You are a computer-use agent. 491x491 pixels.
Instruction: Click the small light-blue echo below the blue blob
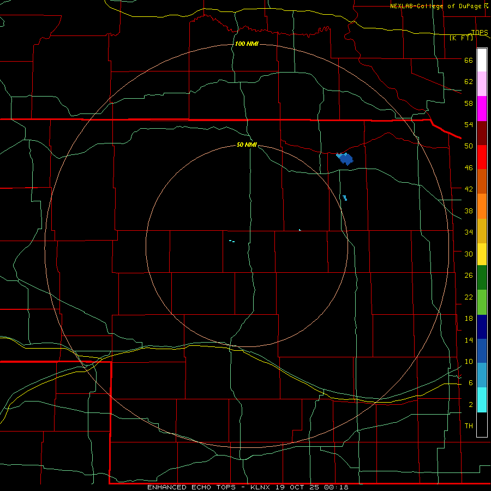345,198
